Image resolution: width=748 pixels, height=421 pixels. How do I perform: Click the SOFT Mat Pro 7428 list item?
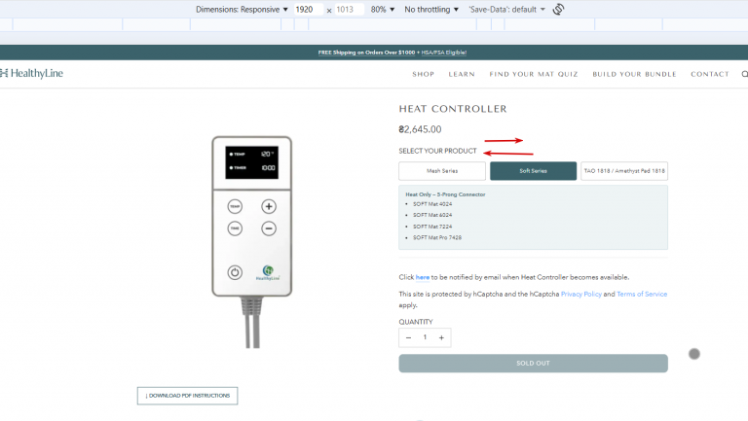[437, 237]
